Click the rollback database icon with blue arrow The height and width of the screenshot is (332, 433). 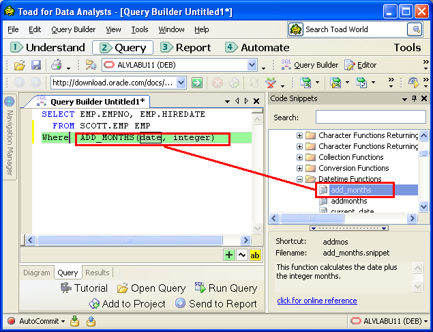(x=91, y=321)
